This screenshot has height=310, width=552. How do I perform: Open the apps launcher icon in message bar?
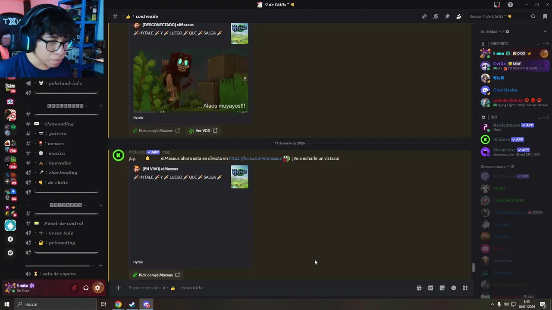point(465,288)
